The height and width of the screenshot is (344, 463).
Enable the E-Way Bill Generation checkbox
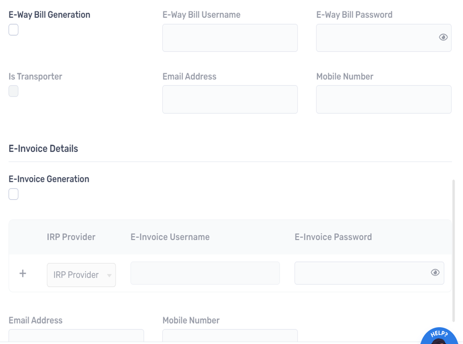[x=14, y=30]
